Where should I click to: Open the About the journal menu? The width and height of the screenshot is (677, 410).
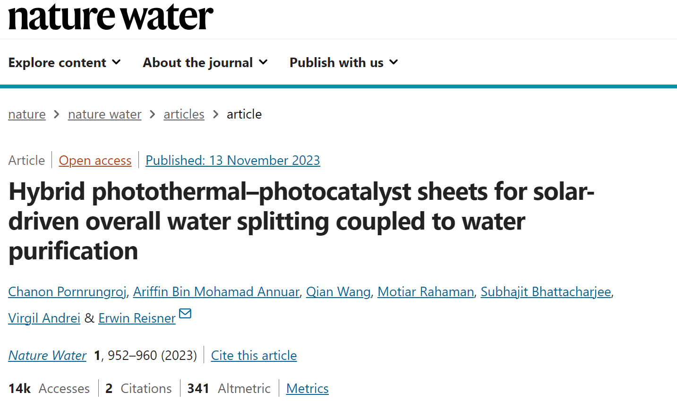(x=206, y=62)
